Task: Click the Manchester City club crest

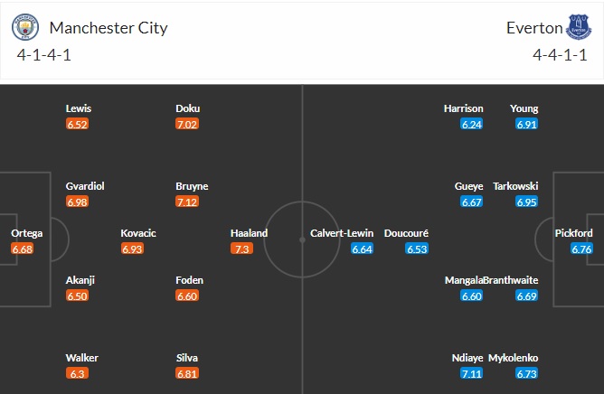Action: click(x=25, y=27)
